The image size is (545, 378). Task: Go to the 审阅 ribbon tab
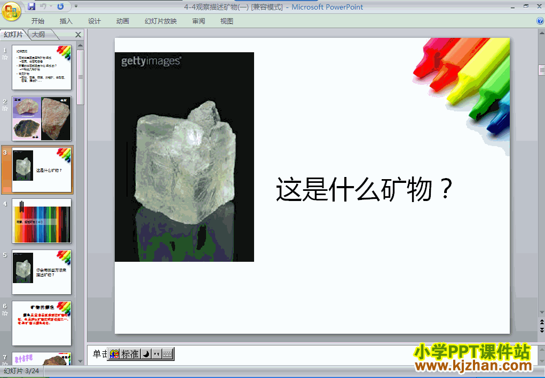pos(199,21)
